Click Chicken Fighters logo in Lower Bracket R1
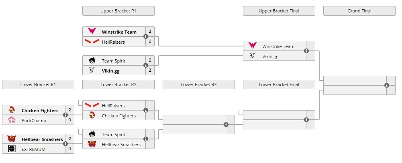Viewport: 402px width, 163px height. (x=12, y=110)
